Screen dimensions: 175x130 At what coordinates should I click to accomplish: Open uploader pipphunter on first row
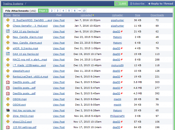[x=117, y=20]
